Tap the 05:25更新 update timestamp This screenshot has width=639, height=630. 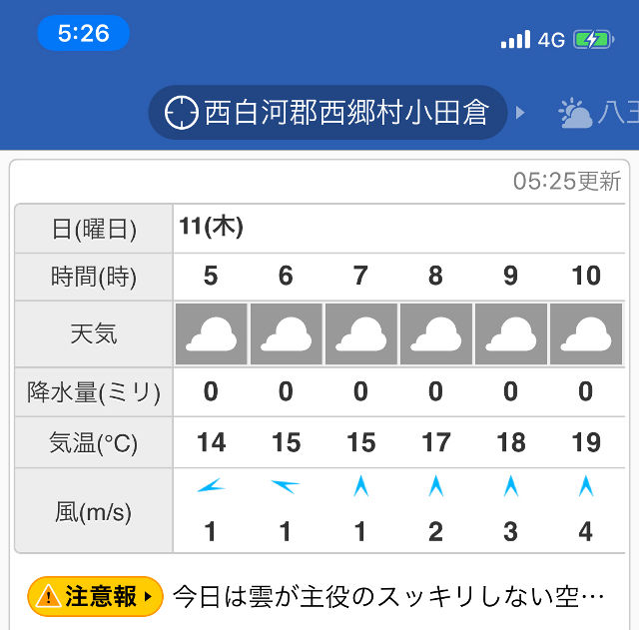[x=567, y=181]
